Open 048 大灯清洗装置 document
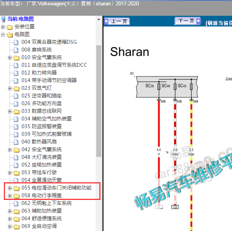This screenshot has width=232, height=231. pos(41,157)
